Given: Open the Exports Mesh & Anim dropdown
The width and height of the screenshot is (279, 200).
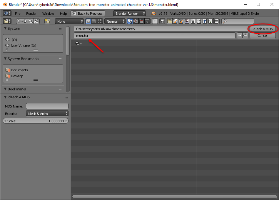Looking at the screenshot, I should 47,113.
